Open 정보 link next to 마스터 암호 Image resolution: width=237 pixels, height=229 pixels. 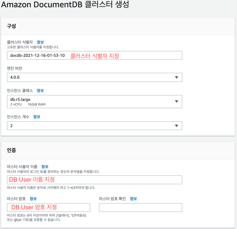pyautogui.click(x=33, y=198)
